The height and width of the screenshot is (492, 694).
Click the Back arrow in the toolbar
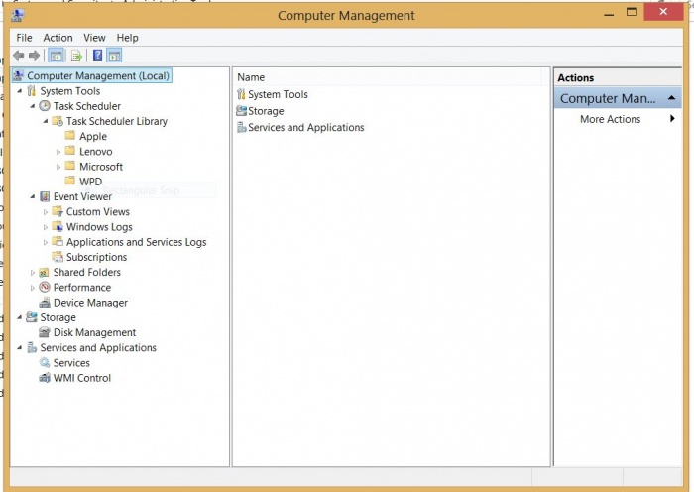pyautogui.click(x=18, y=56)
